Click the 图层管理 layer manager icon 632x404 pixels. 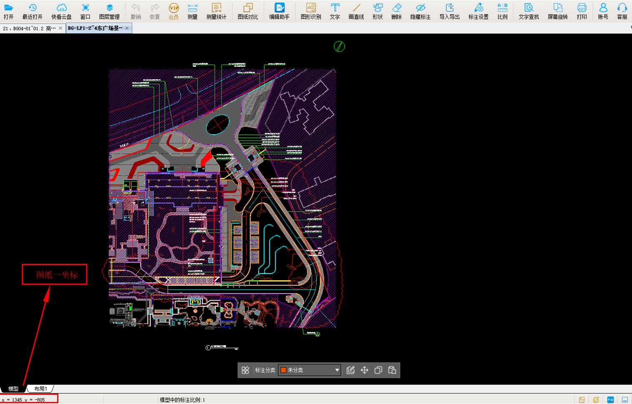point(109,11)
